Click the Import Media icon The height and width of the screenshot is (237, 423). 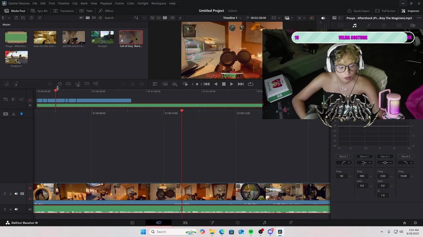(16, 18)
